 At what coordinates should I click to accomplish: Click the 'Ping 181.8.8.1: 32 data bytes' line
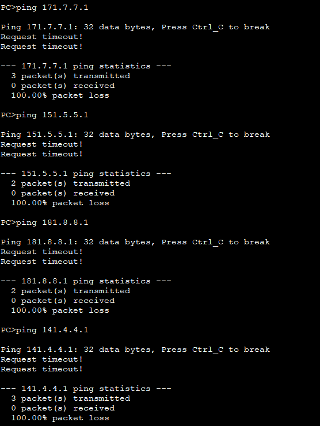point(135,243)
